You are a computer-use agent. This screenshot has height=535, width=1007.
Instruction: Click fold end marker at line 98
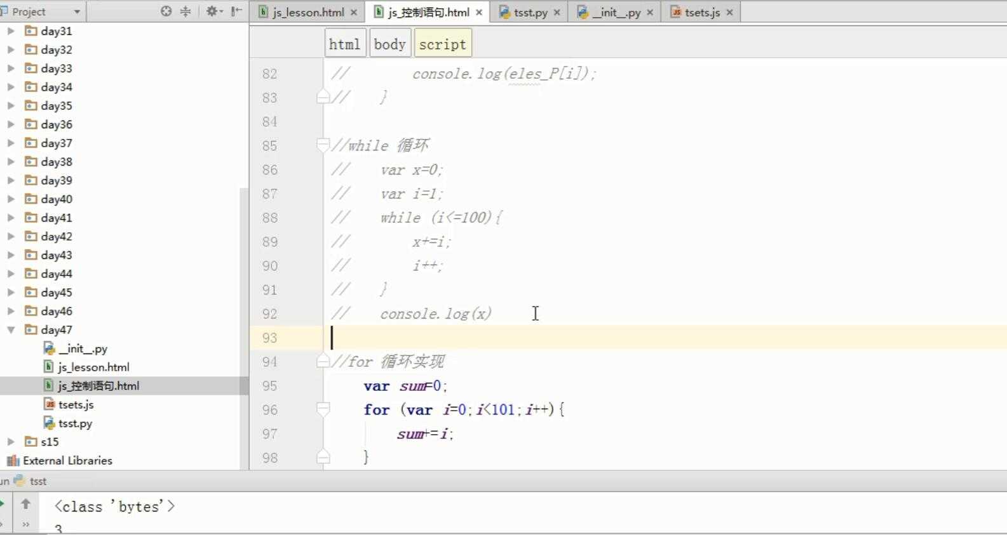pos(323,457)
